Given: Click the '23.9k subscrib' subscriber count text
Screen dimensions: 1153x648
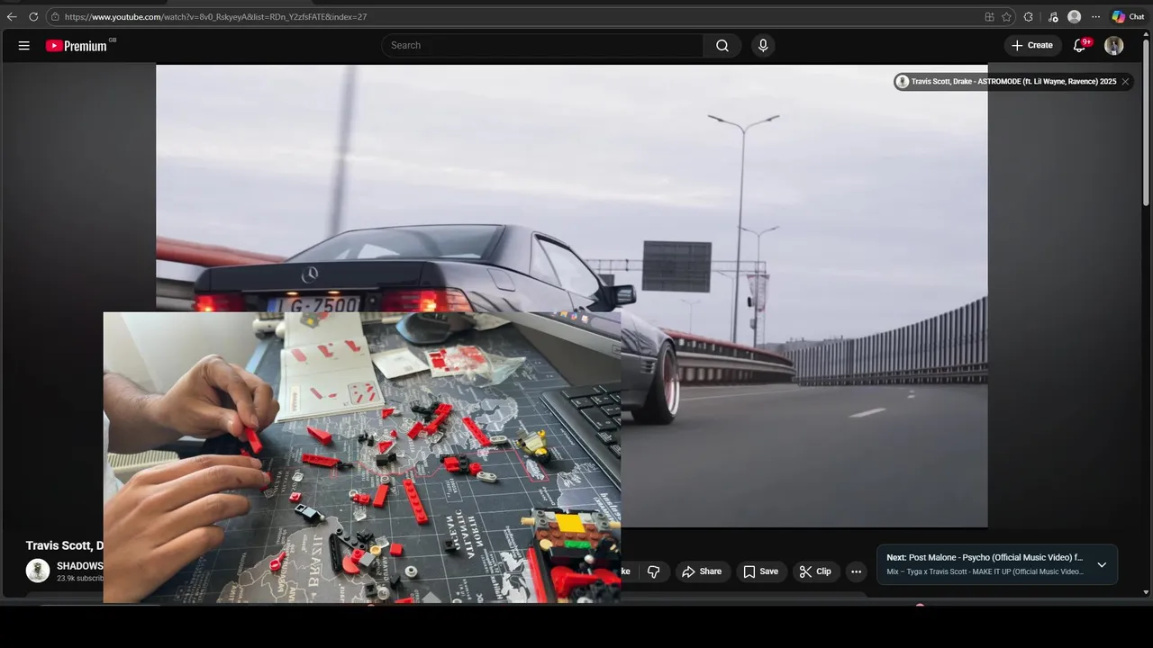Looking at the screenshot, I should point(80,578).
